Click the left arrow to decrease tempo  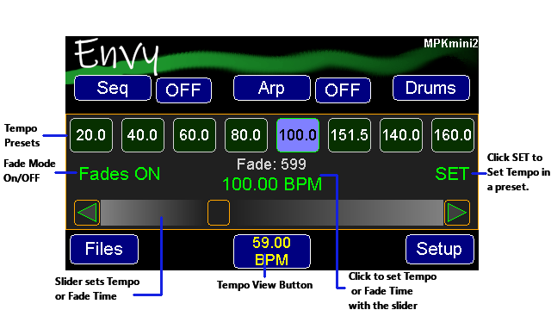(x=87, y=213)
